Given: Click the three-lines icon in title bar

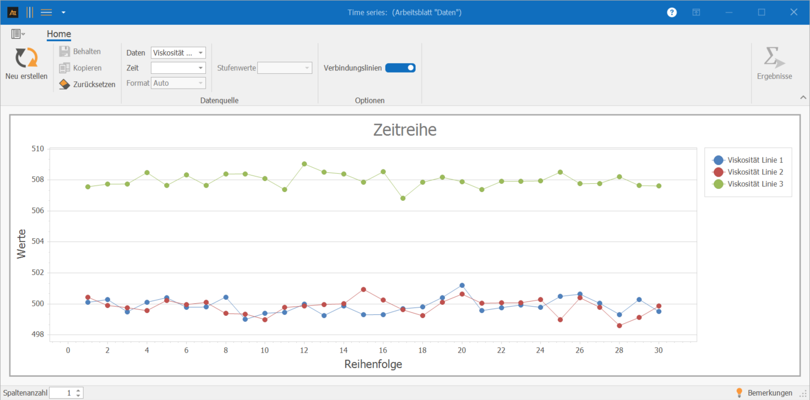Looking at the screenshot, I should click(46, 12).
